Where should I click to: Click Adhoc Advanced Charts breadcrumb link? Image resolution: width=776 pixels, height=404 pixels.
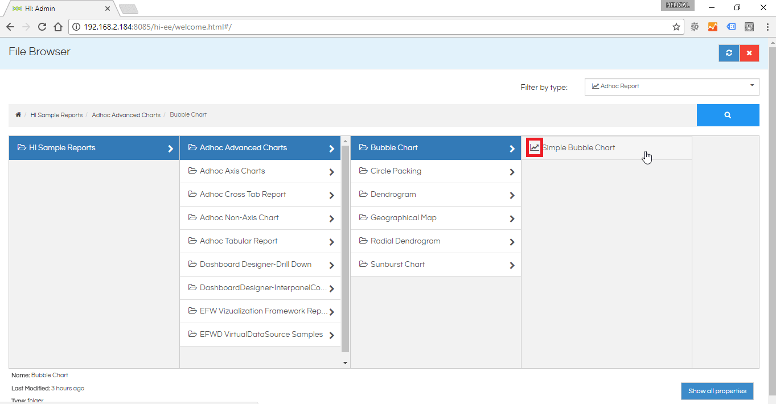point(126,115)
